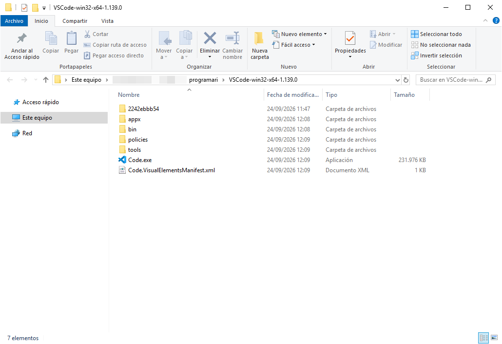Select Code.VisualElementsManifest.xml file
This screenshot has height=344, width=502.
pyautogui.click(x=171, y=170)
